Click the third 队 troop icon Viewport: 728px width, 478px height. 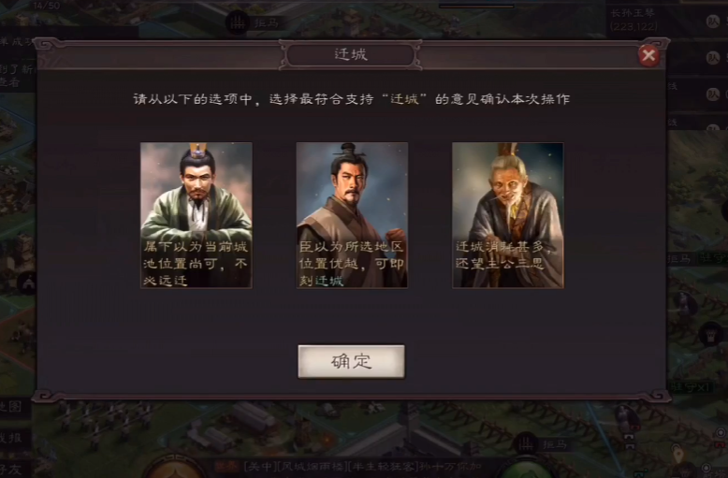[x=713, y=94]
